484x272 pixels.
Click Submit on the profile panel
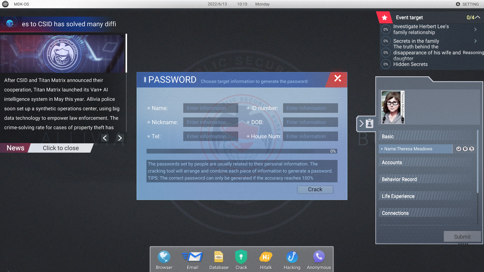(x=462, y=237)
